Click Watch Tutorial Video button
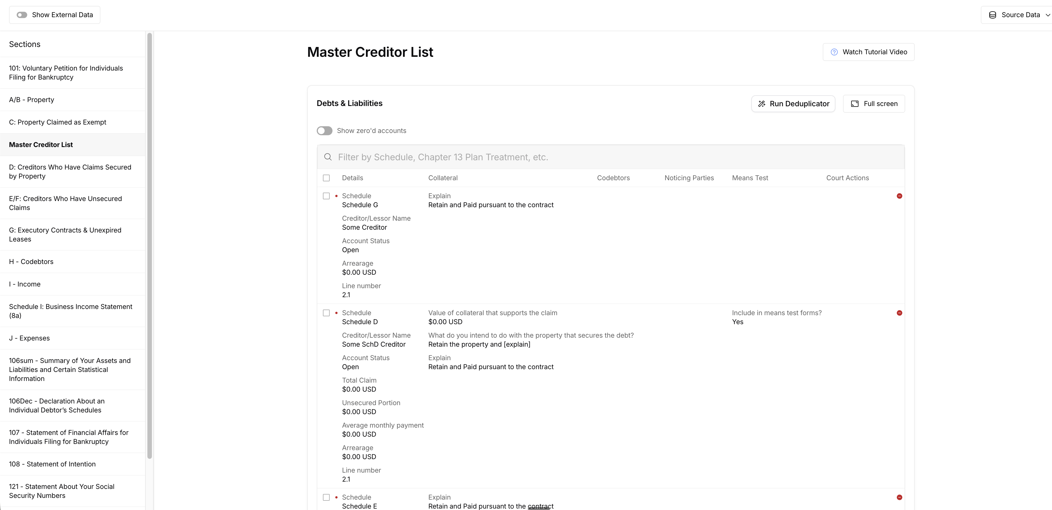1052x510 pixels. [868, 52]
